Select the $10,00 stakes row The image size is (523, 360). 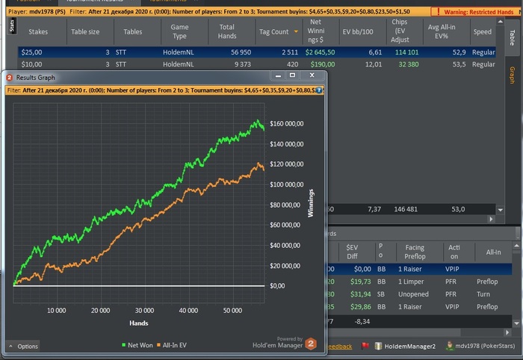pyautogui.click(x=257, y=64)
